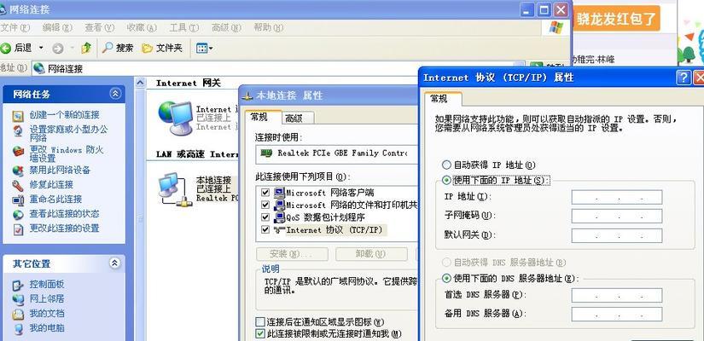Click 查看此连接的状态 link
The image size is (704, 341).
click(x=64, y=214)
